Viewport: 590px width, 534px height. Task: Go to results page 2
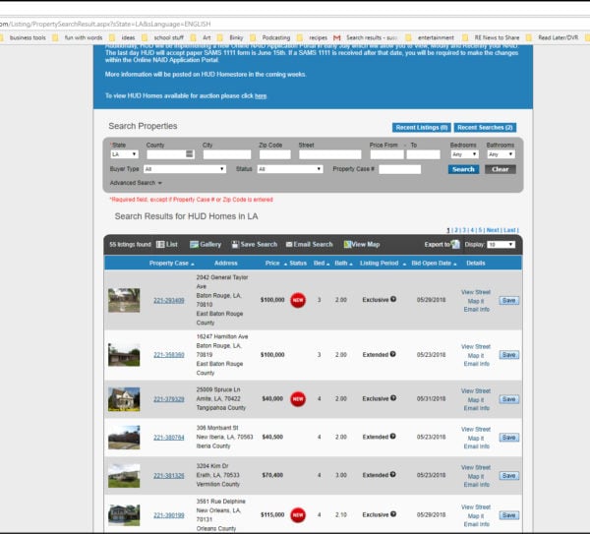(456, 230)
